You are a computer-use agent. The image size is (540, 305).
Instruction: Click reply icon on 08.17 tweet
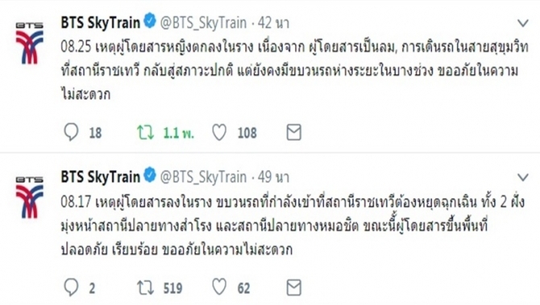pyautogui.click(x=71, y=287)
